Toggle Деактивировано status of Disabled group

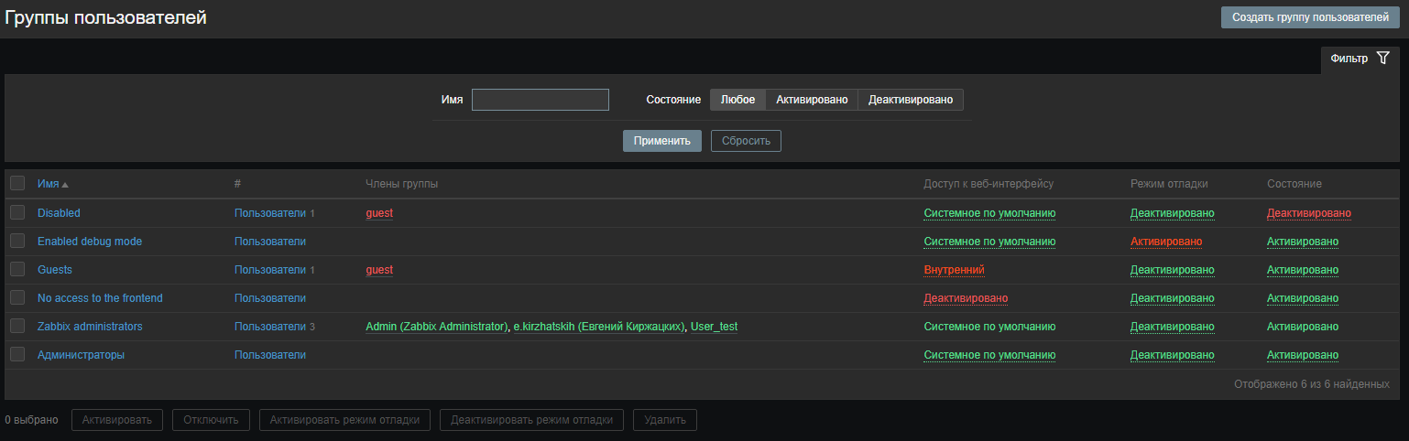click(1308, 213)
